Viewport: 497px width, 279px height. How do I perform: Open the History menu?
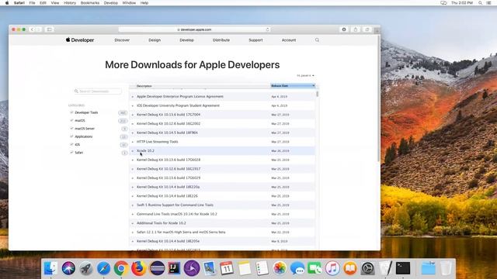(70, 3)
